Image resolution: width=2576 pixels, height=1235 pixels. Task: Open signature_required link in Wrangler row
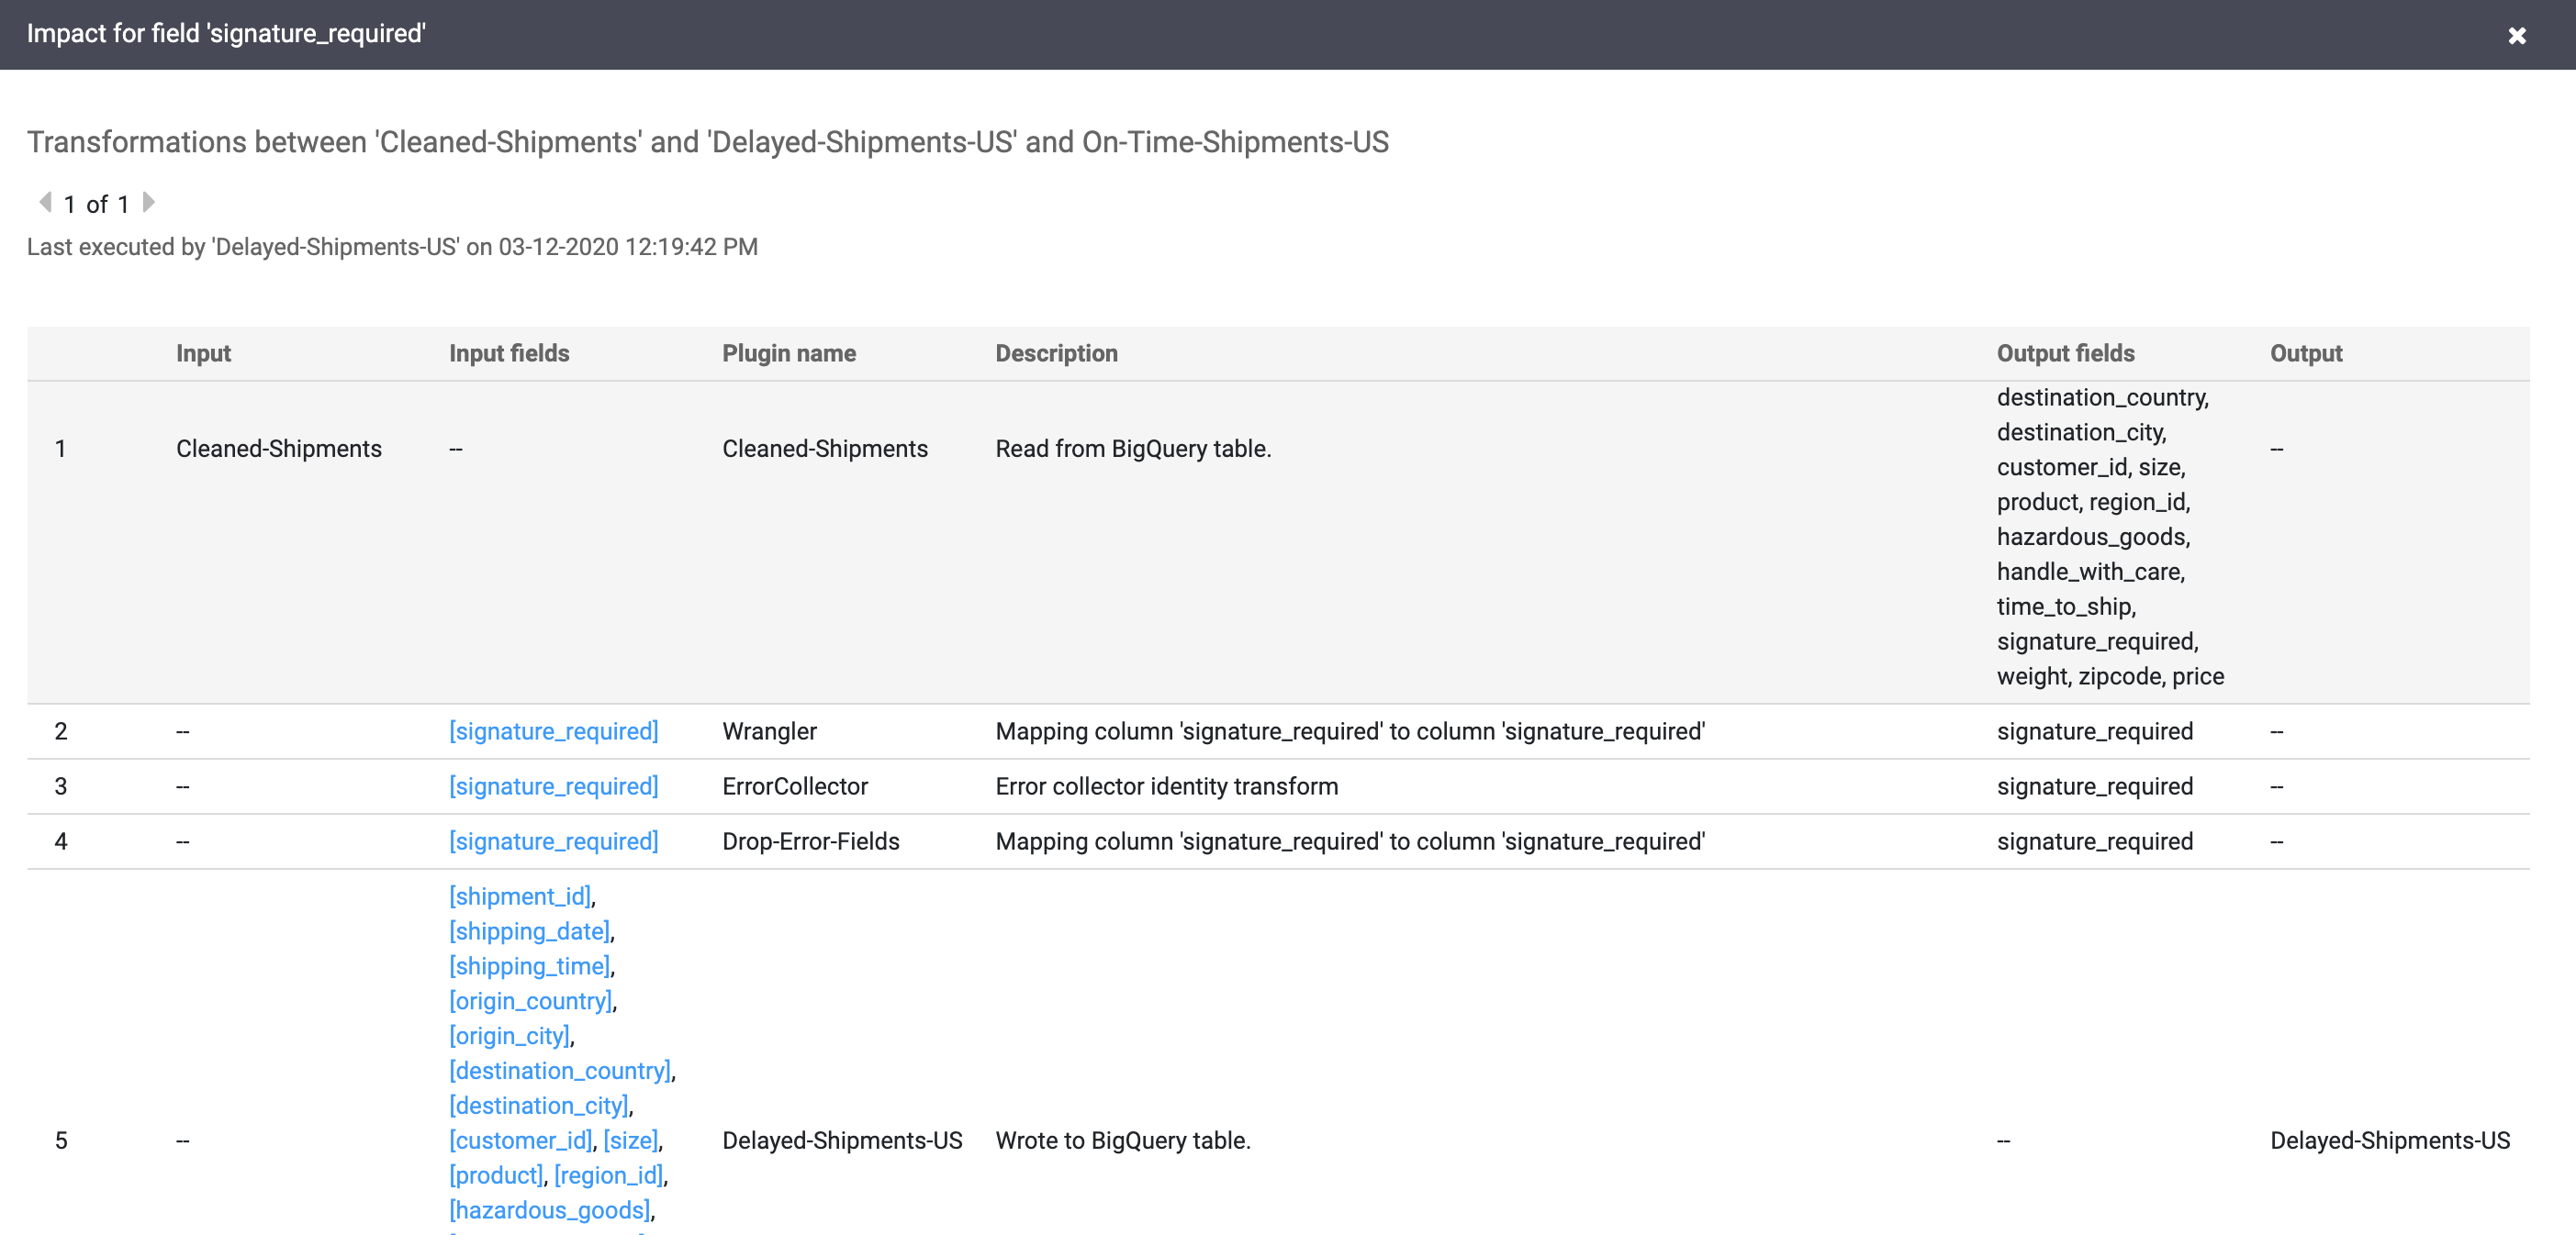point(553,731)
